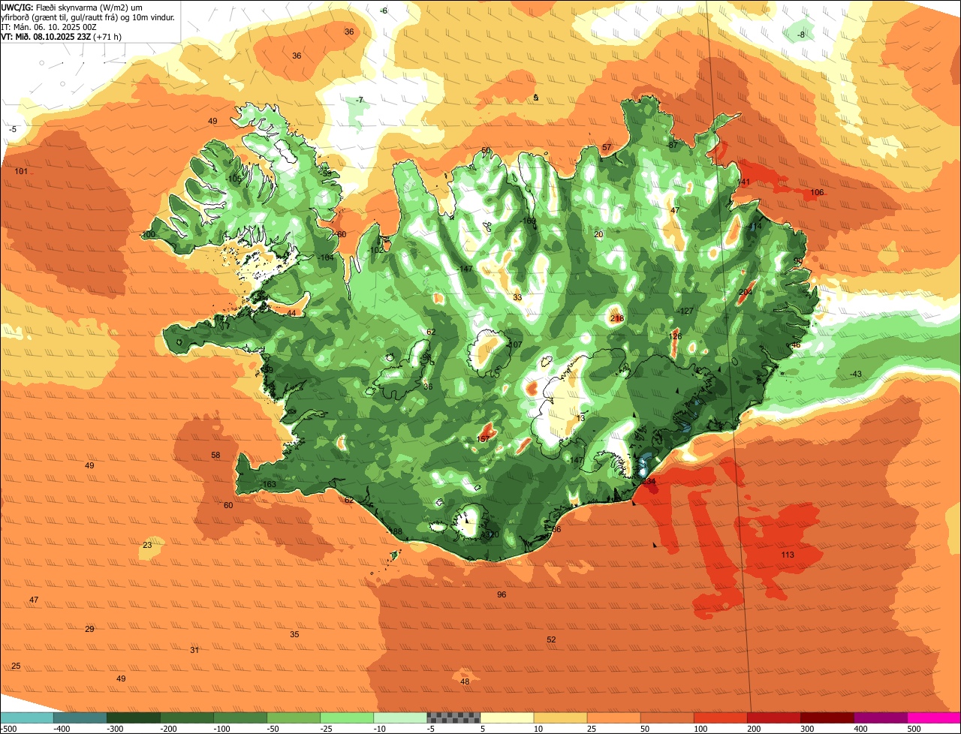This screenshot has height=734, width=961.
Task: Click the -87 value on the northeast peninsula
Action: coord(672,145)
